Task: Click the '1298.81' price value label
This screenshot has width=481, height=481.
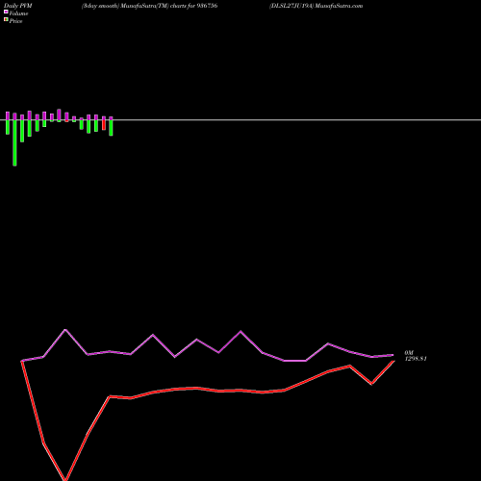Action: click(416, 359)
